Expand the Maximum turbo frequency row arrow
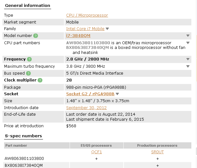Viewport: 197px width, 168px height. coord(188,66)
